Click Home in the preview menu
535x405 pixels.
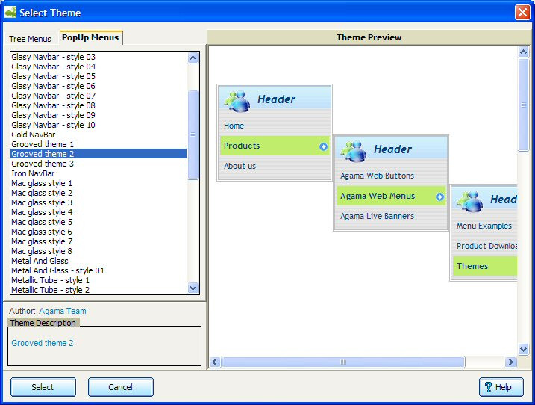[275, 126]
